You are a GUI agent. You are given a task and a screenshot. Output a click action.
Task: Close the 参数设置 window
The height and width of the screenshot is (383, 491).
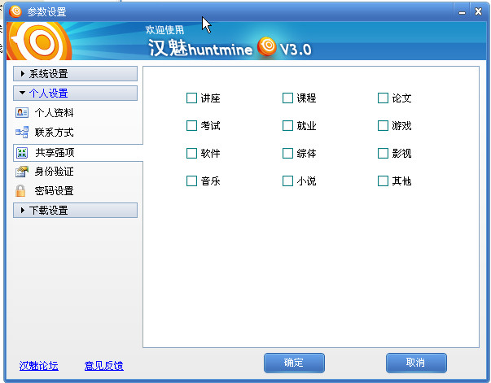point(478,12)
